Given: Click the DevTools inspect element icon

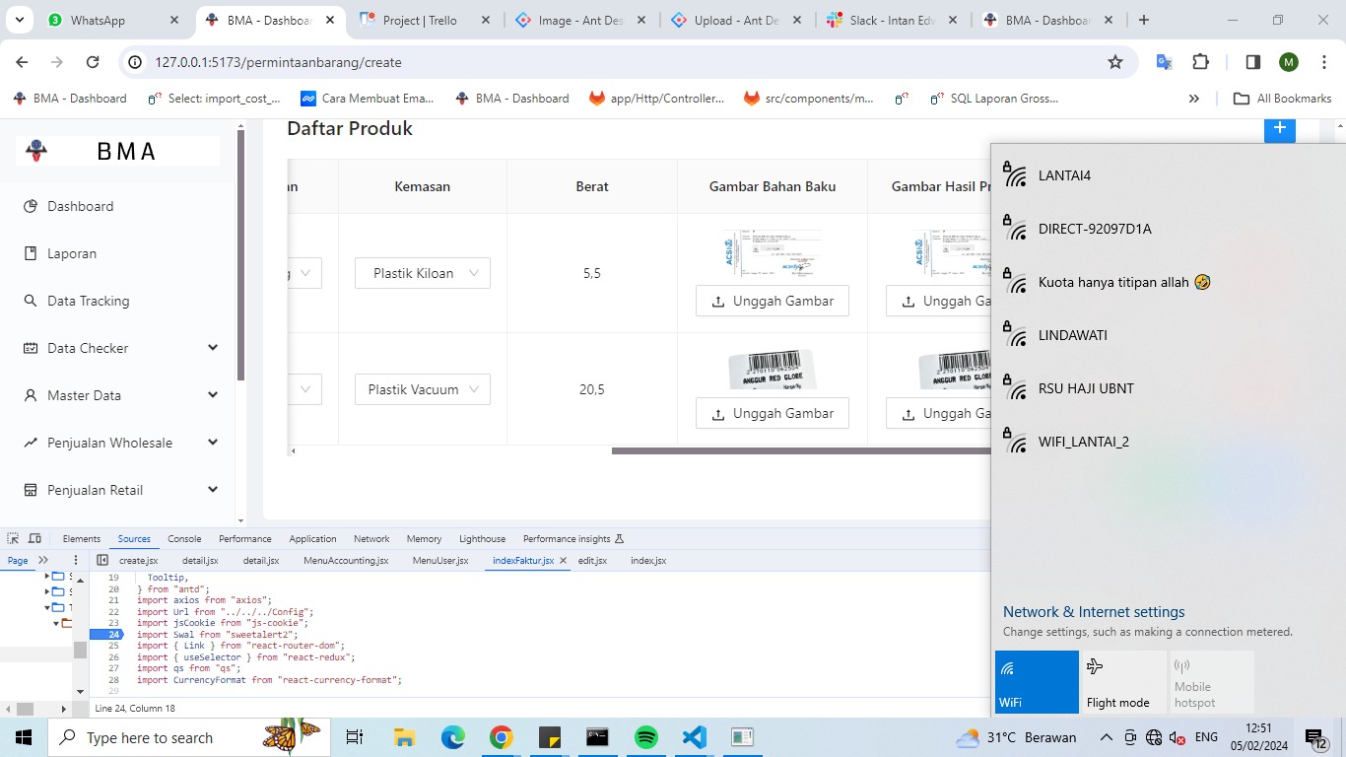Looking at the screenshot, I should 13,539.
